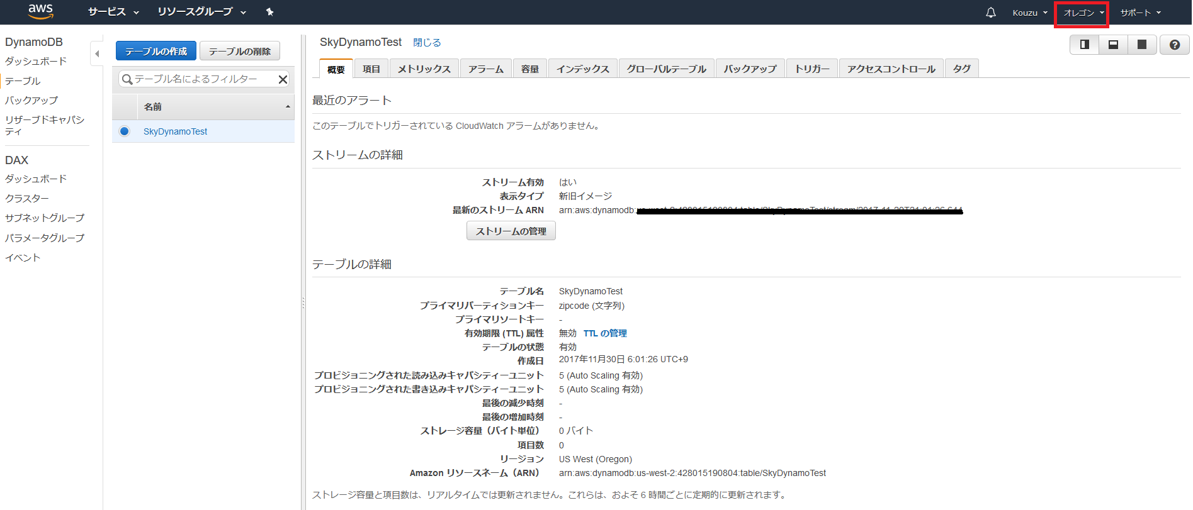Click the 'US West (Oregon)' region value
This screenshot has width=1193, height=510.
(596, 459)
